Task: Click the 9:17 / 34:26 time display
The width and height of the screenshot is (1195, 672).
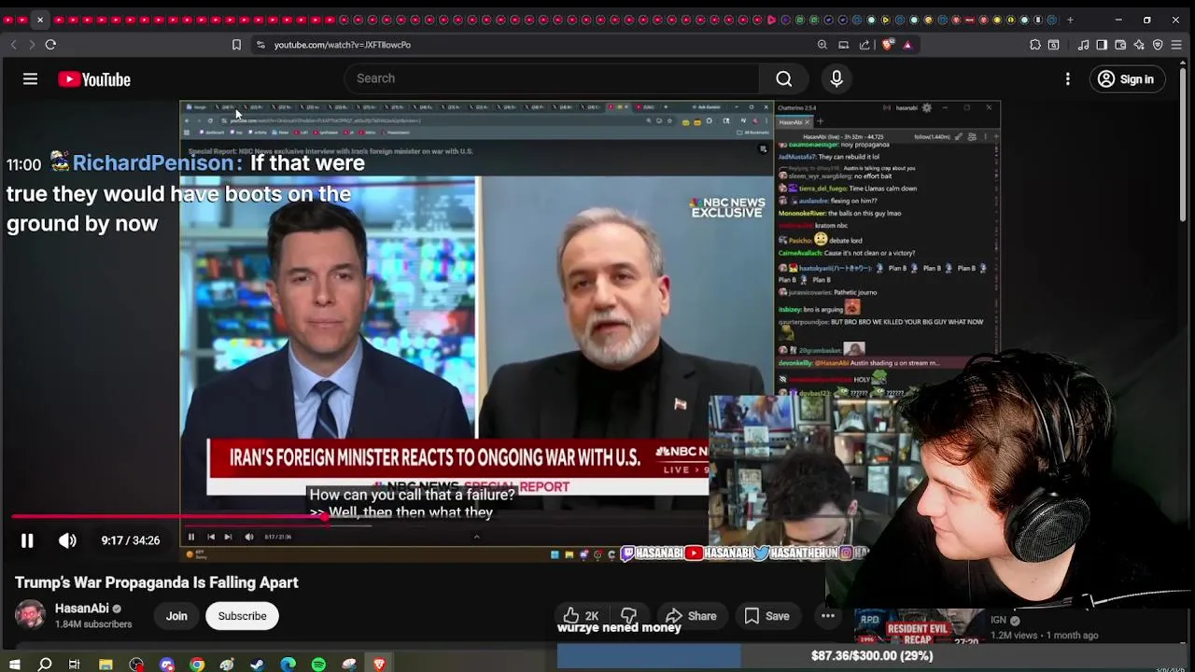Action: point(131,540)
